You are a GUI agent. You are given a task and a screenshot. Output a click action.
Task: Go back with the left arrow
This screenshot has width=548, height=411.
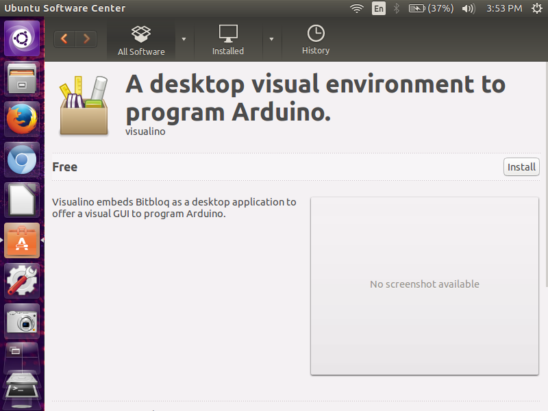(64, 39)
